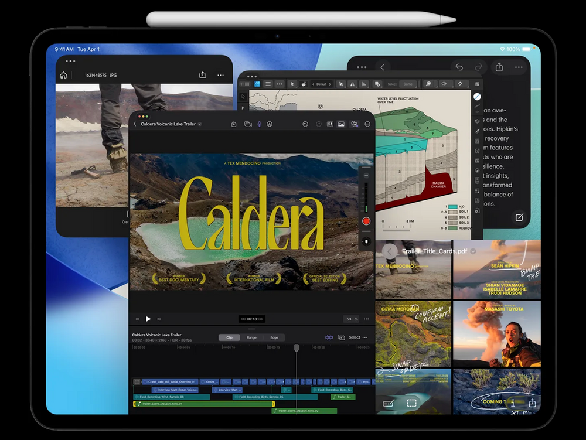Click the clip connection icon beside Select

point(341,337)
